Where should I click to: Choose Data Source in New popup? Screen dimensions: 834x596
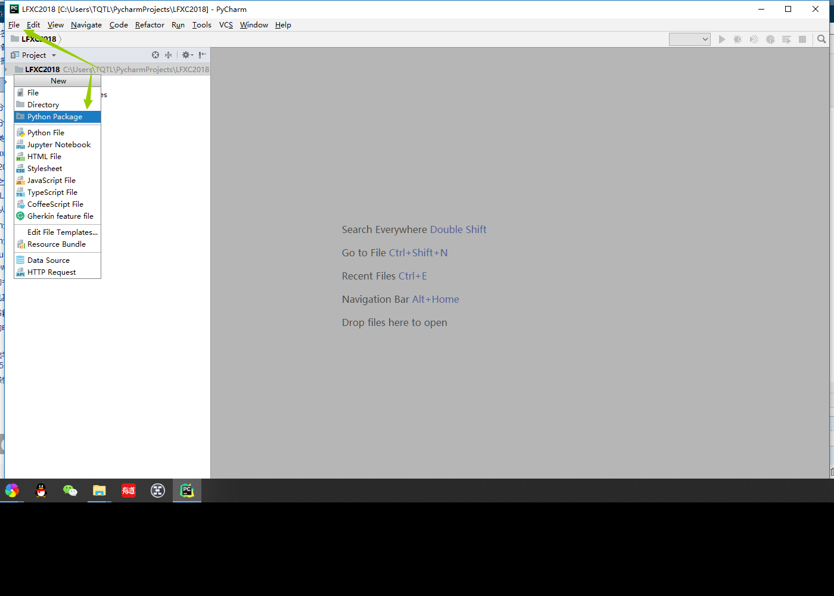(x=58, y=260)
